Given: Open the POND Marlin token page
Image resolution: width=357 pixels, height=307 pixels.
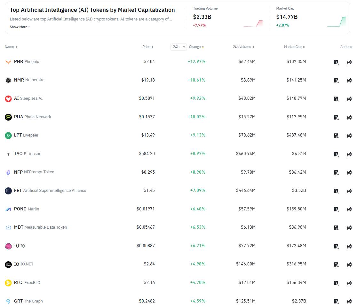Looking at the screenshot, I should tap(27, 209).
